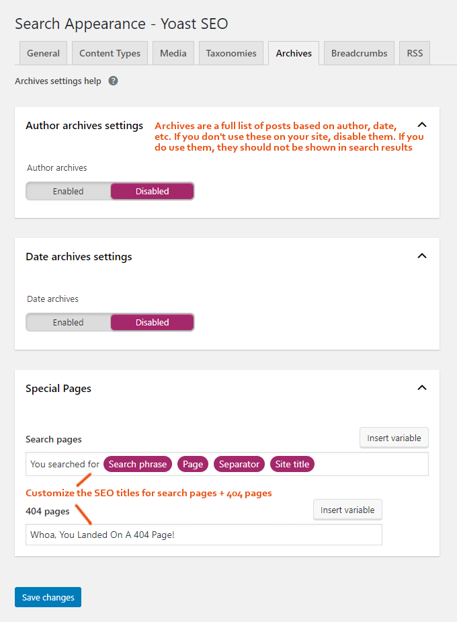Switch to the Breadcrumbs tab
Image resolution: width=457 pixels, height=622 pixels.
pyautogui.click(x=359, y=52)
